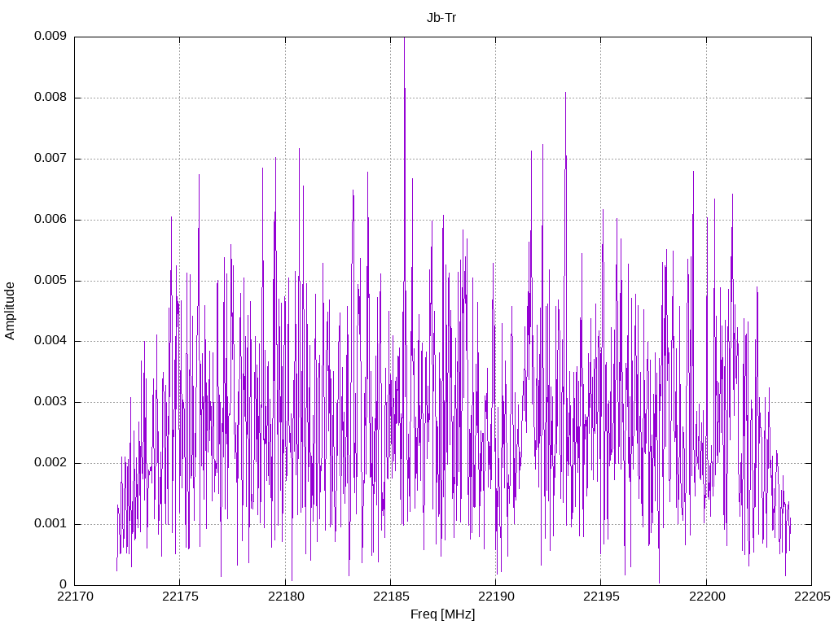Click the x-axis tick label 22170
Screen dimensions: 834x625
click(x=75, y=597)
